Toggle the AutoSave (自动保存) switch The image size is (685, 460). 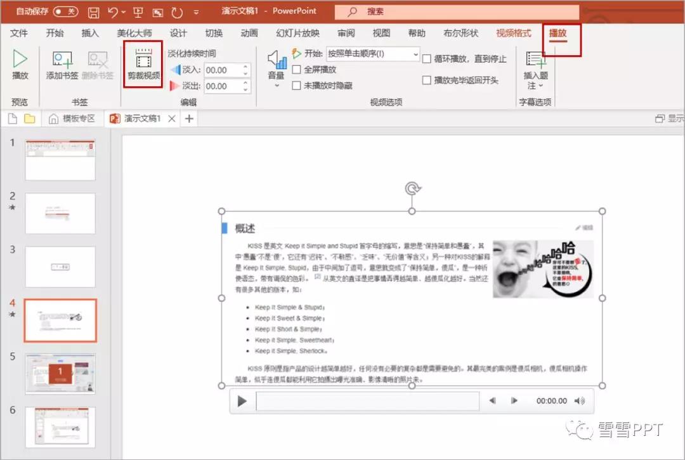coord(65,11)
